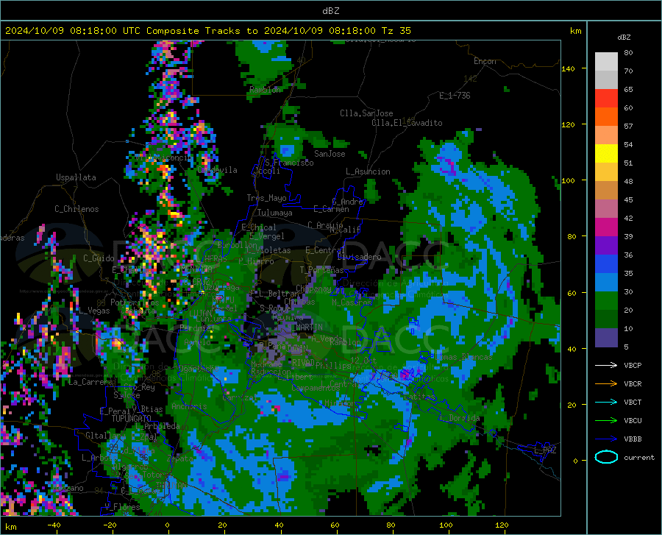The image size is (662, 535).
Task: Click the 'current' legend label
Action: click(x=639, y=457)
